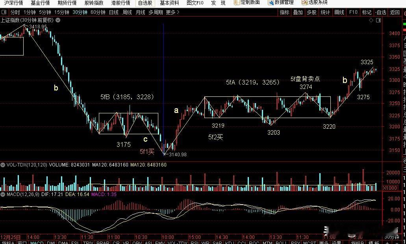Image resolution: width=406 pixels, height=244 pixels.
Task: Select the BRAR indicator tab
Action: 103,242
